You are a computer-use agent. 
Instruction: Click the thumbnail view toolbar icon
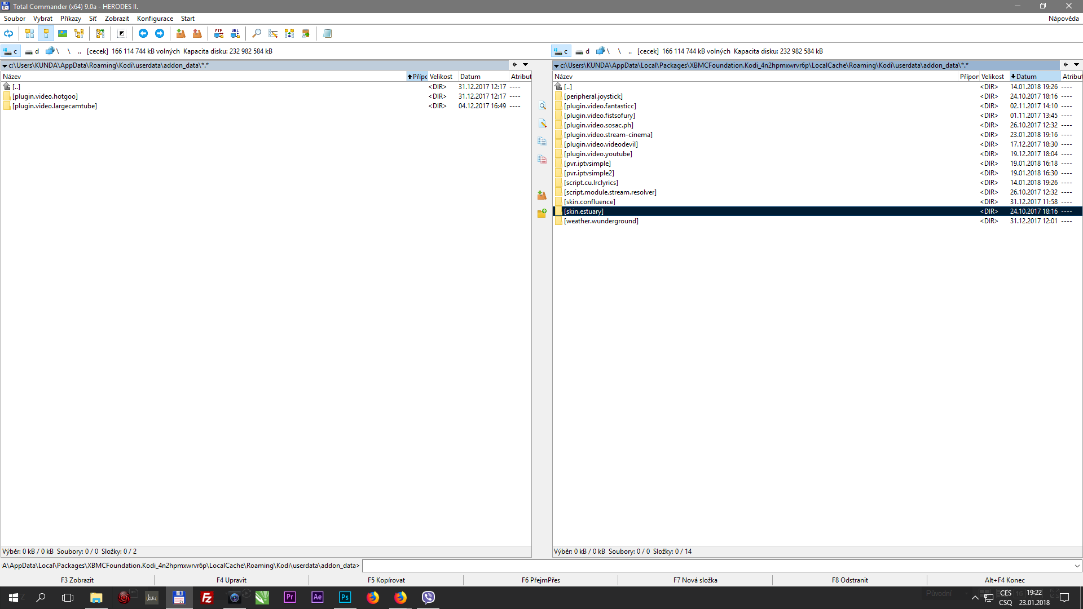pyautogui.click(x=63, y=33)
